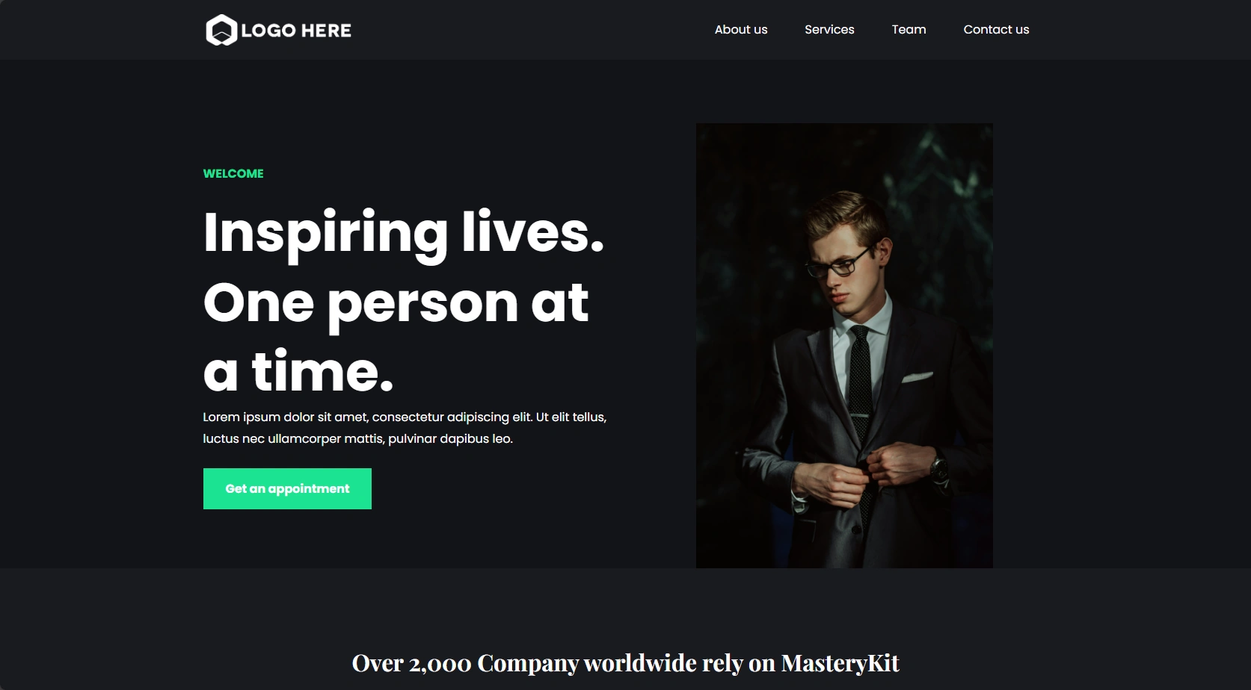1251x690 pixels.
Task: Select the Team navigation link
Action: point(909,30)
